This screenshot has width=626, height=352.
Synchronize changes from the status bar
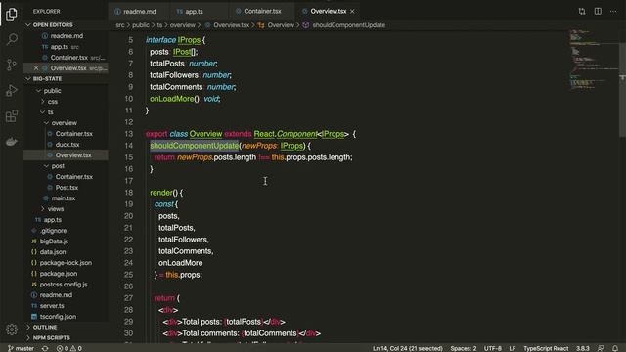[x=45, y=348]
